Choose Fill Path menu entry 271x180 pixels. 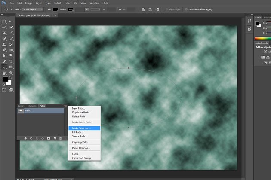point(84,132)
